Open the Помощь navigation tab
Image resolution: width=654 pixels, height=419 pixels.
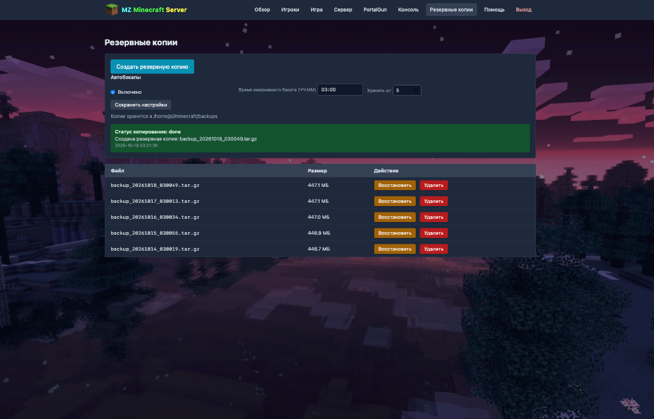494,10
